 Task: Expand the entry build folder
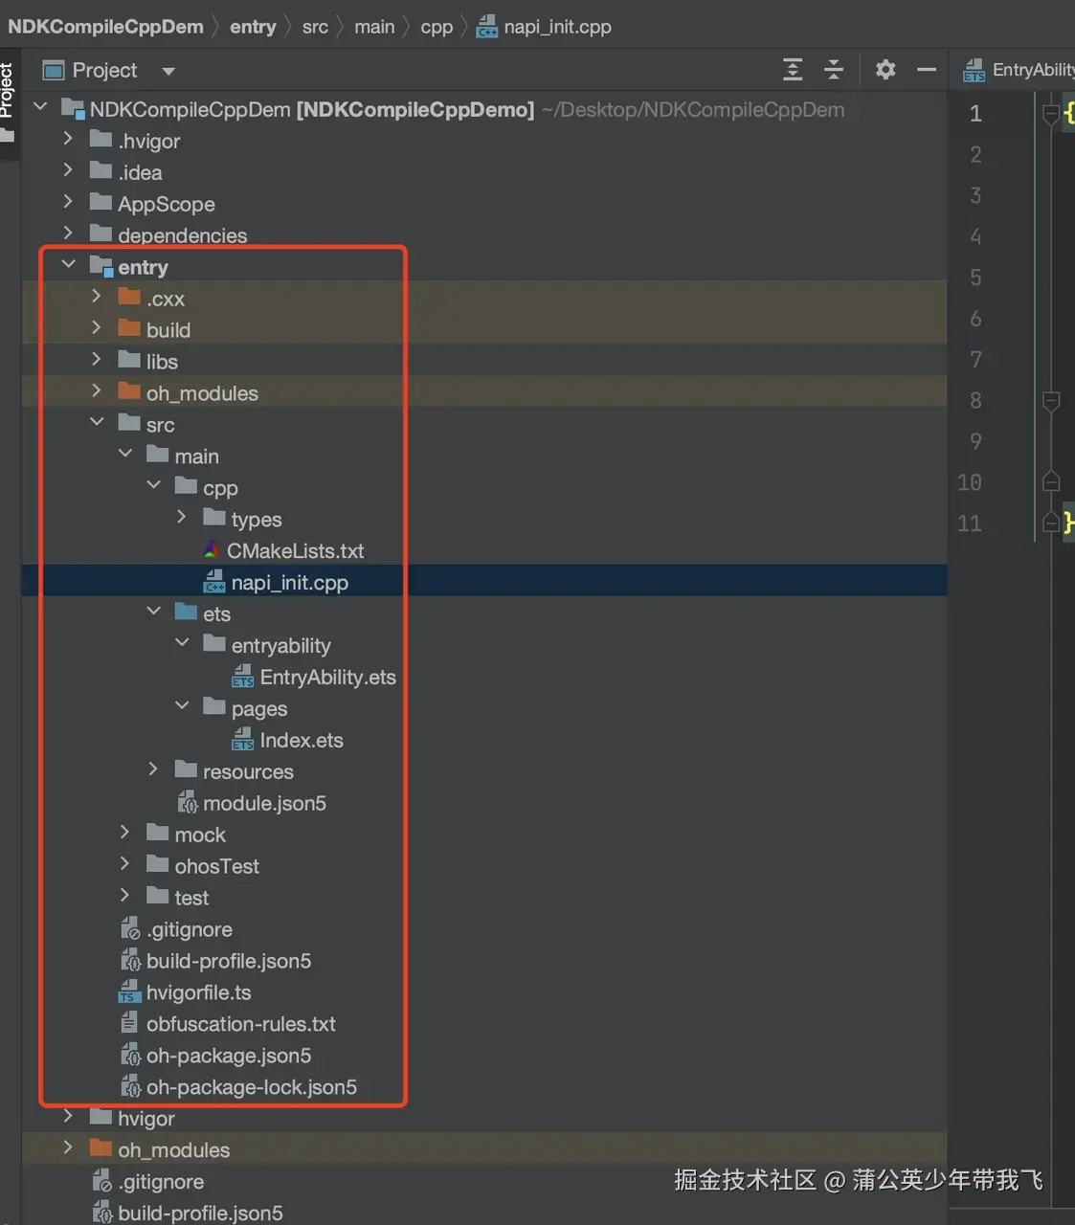coord(96,328)
